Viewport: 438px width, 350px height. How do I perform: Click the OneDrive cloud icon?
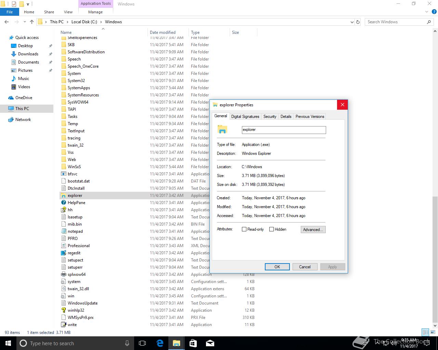pos(11,98)
